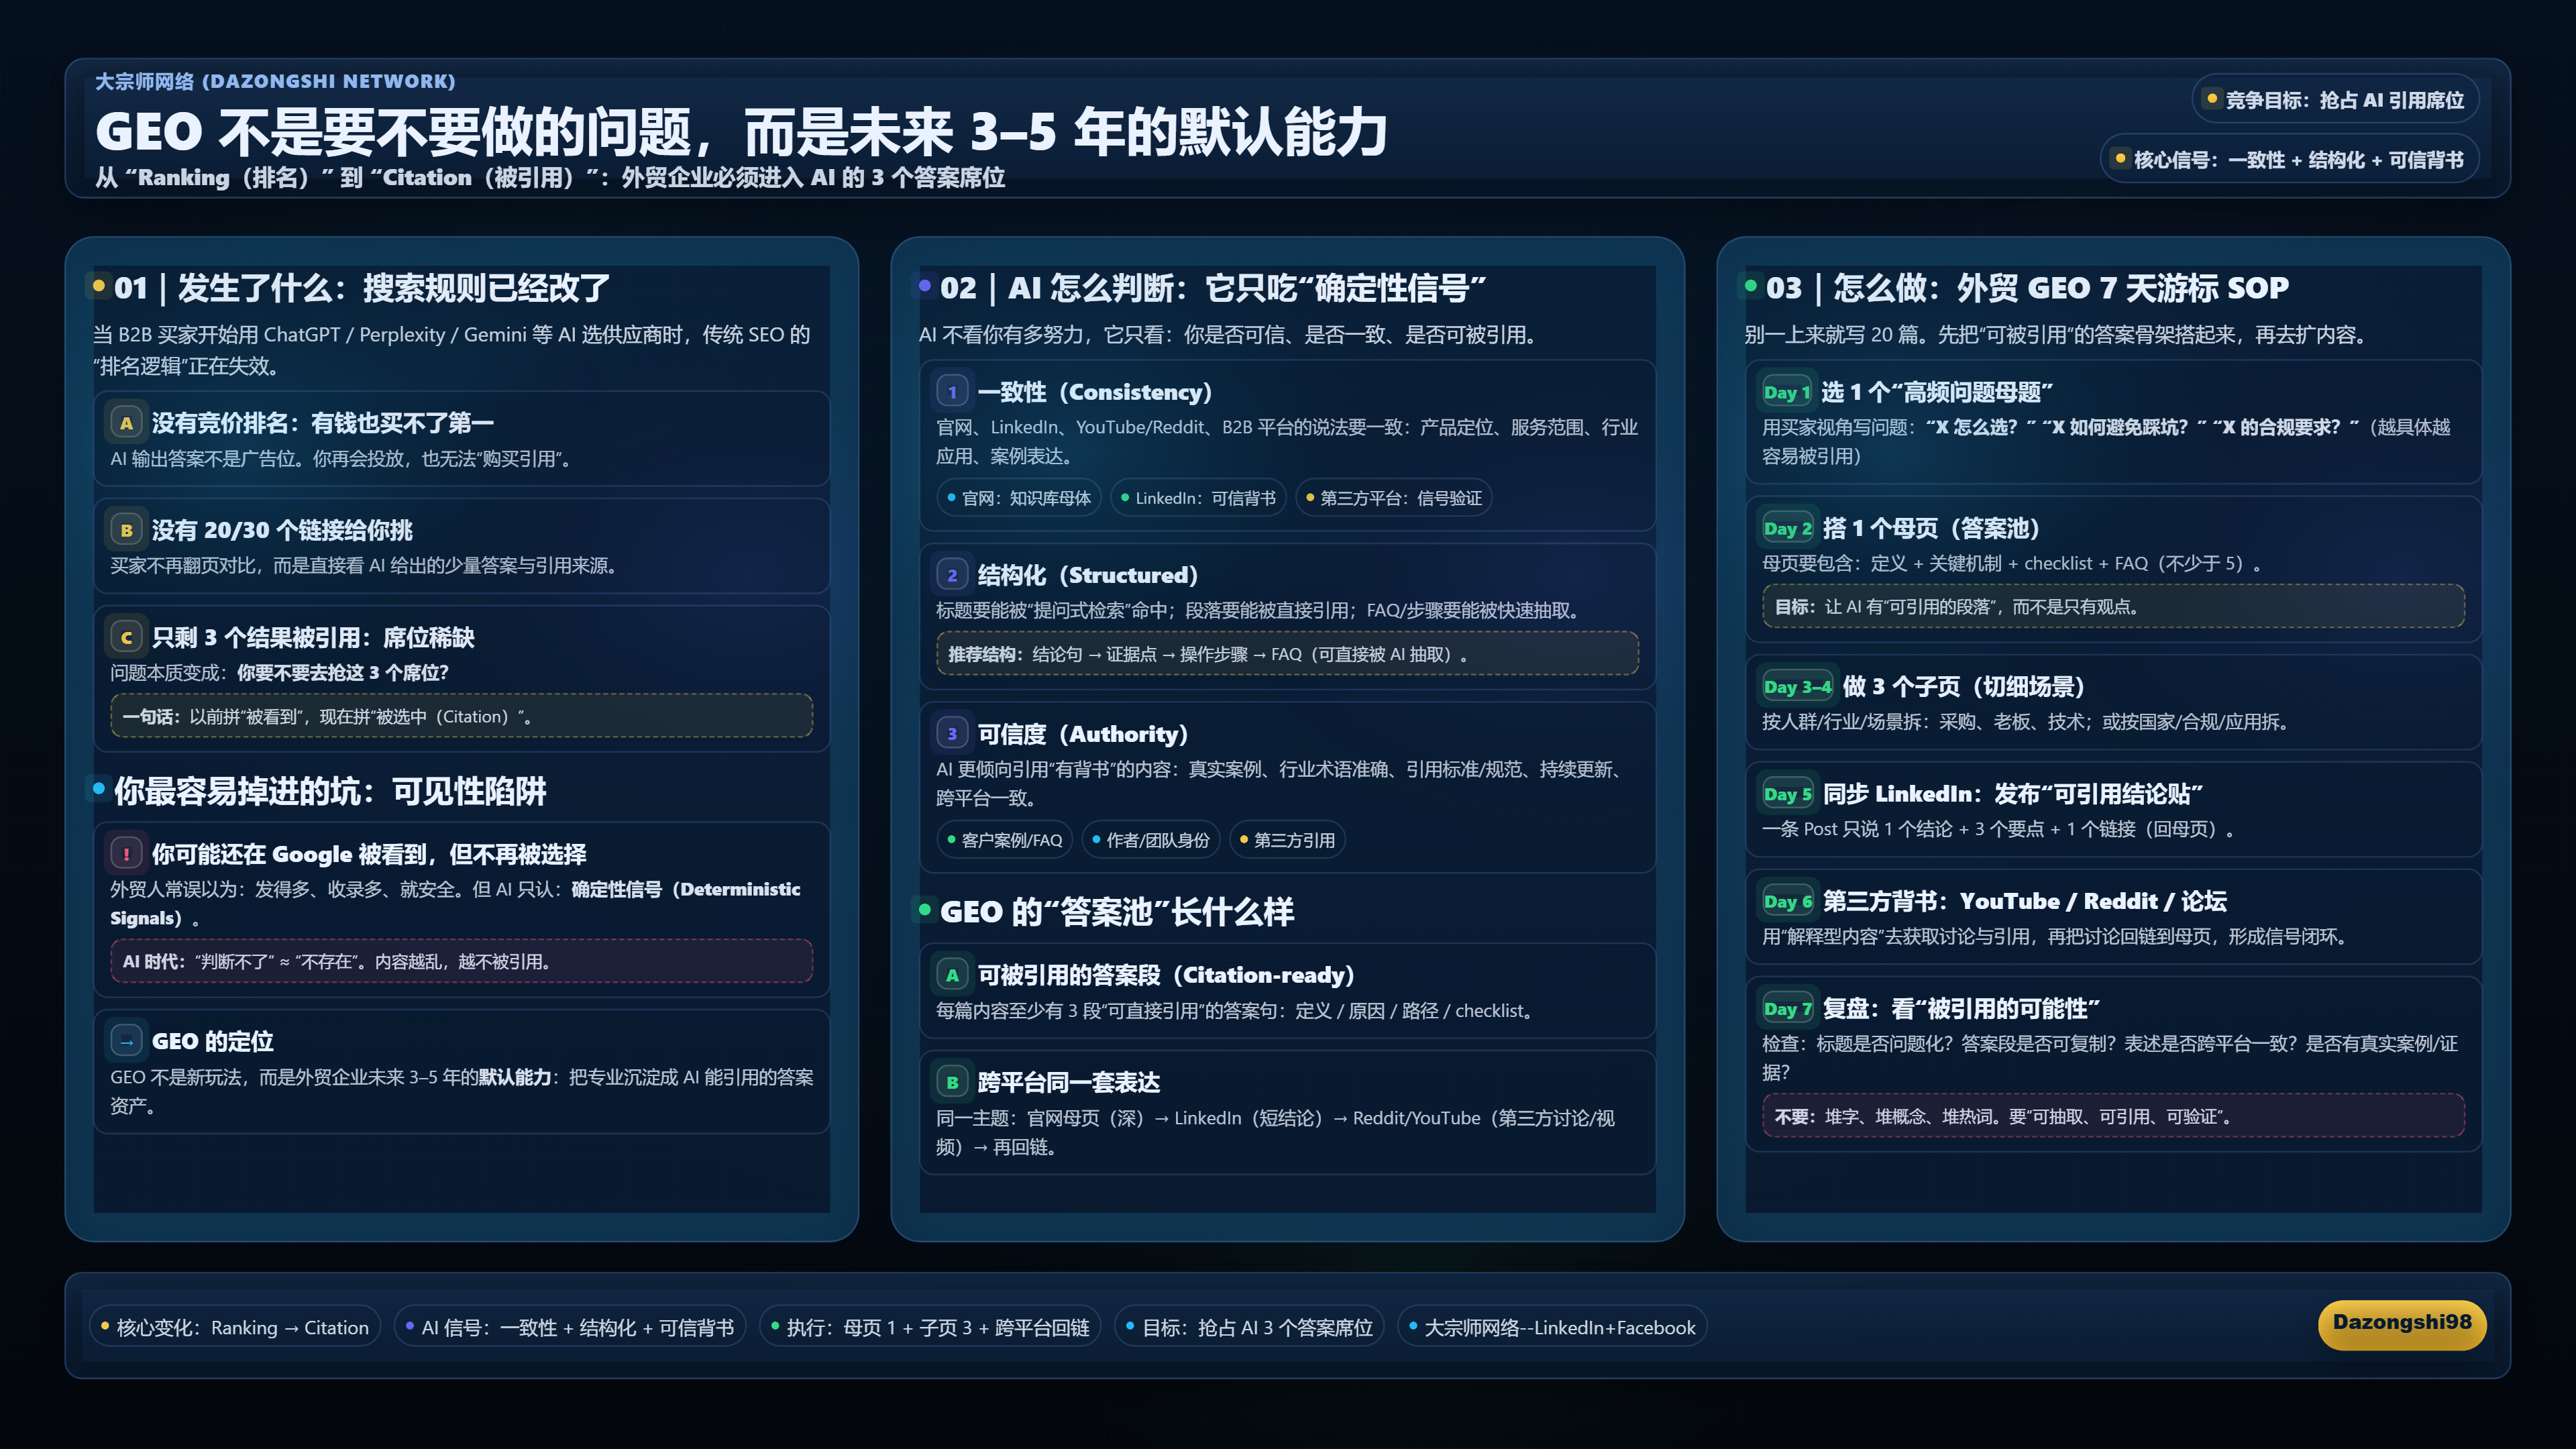Click the number 2 badge for 结构化 Structured
Viewport: 2576px width, 1449px height.
pos(952,575)
